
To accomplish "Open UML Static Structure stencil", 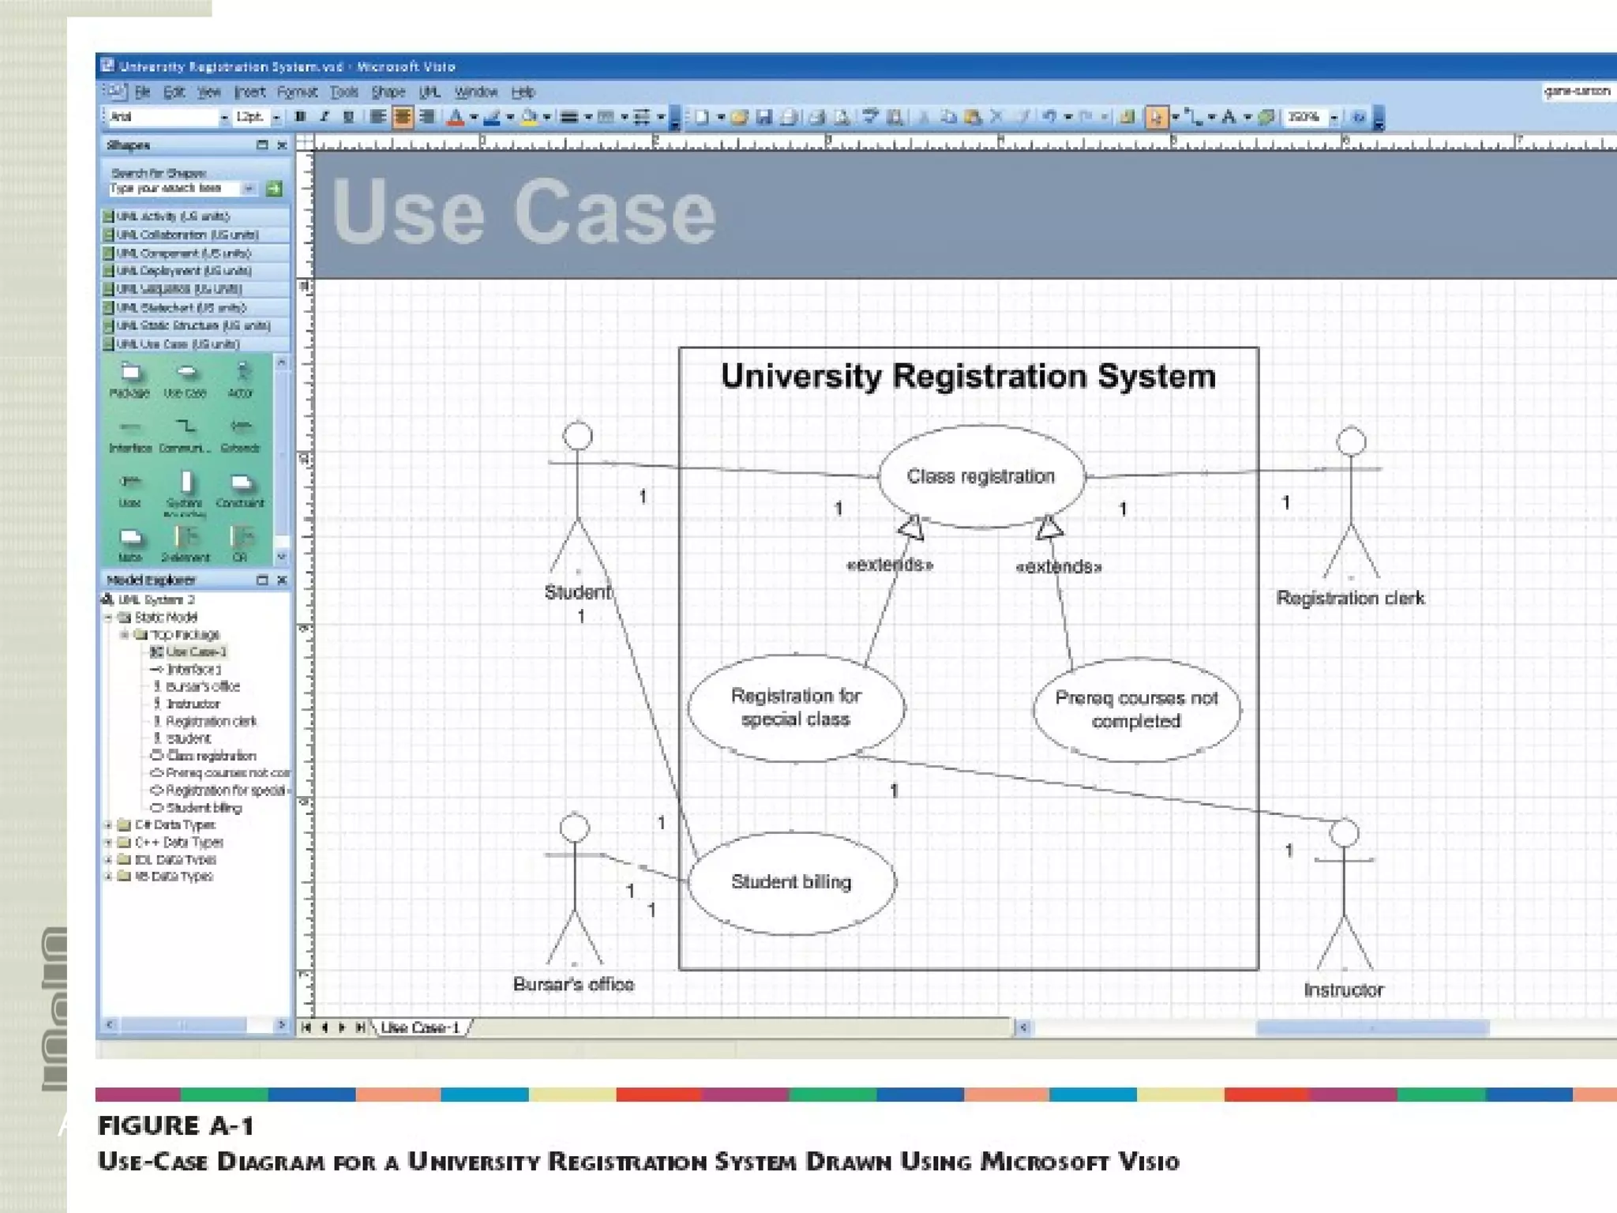I will pos(193,325).
